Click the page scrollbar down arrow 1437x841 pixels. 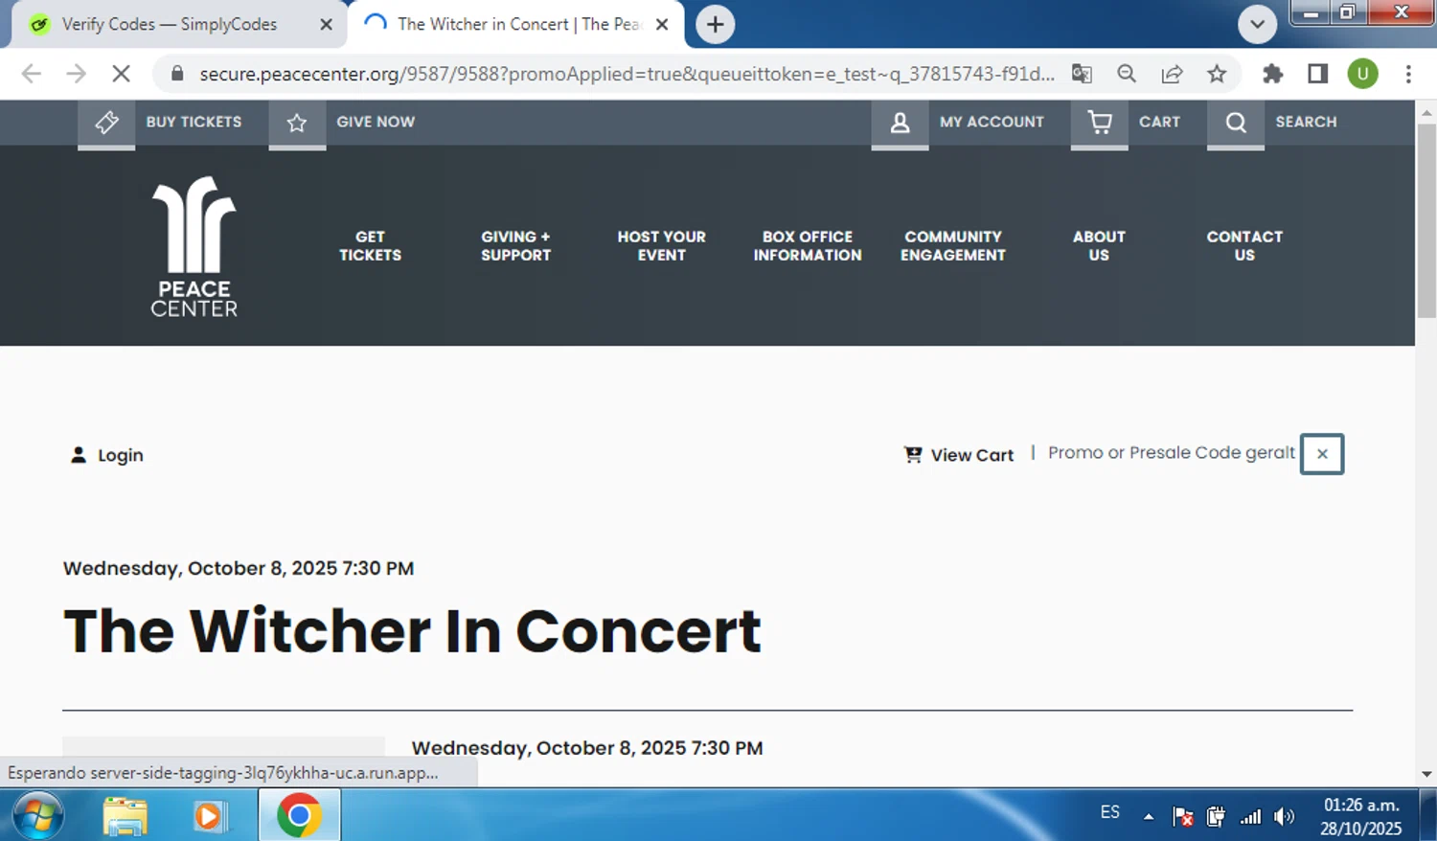click(1426, 774)
